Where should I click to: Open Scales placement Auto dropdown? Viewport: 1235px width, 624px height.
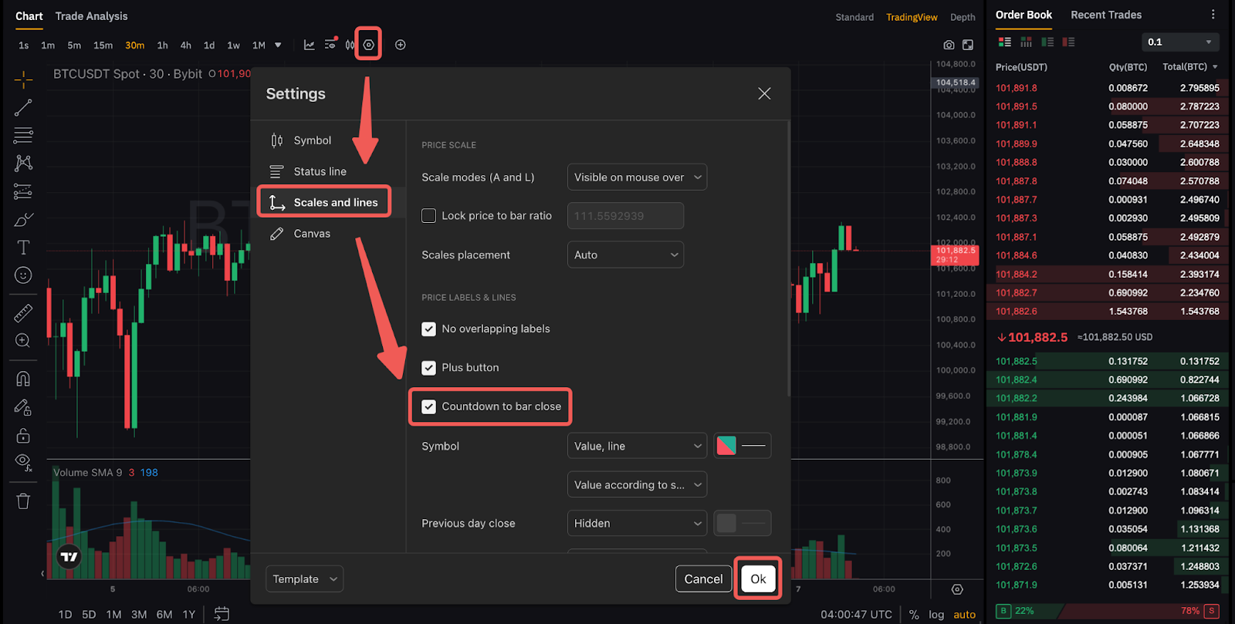[625, 255]
